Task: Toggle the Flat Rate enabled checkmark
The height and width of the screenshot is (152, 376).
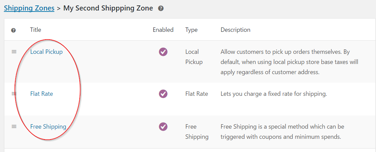Action: 163,94
